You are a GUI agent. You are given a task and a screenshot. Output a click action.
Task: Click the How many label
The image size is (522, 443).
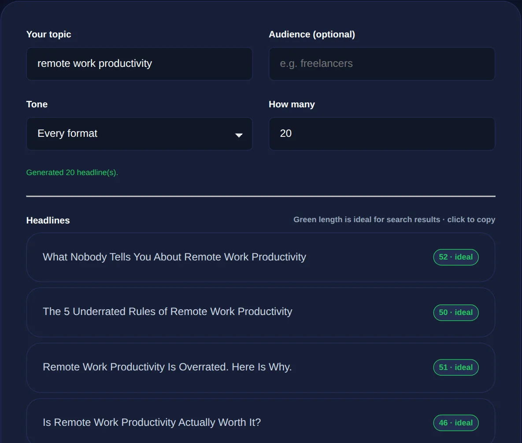pyautogui.click(x=292, y=104)
